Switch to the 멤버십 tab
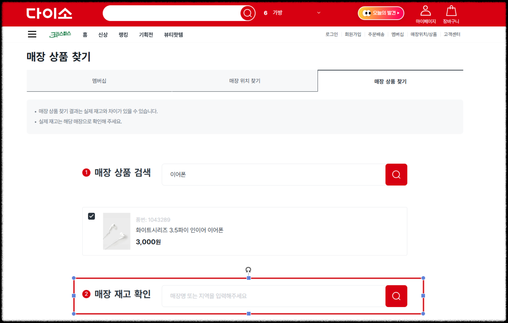The height and width of the screenshot is (323, 508). pyautogui.click(x=99, y=81)
